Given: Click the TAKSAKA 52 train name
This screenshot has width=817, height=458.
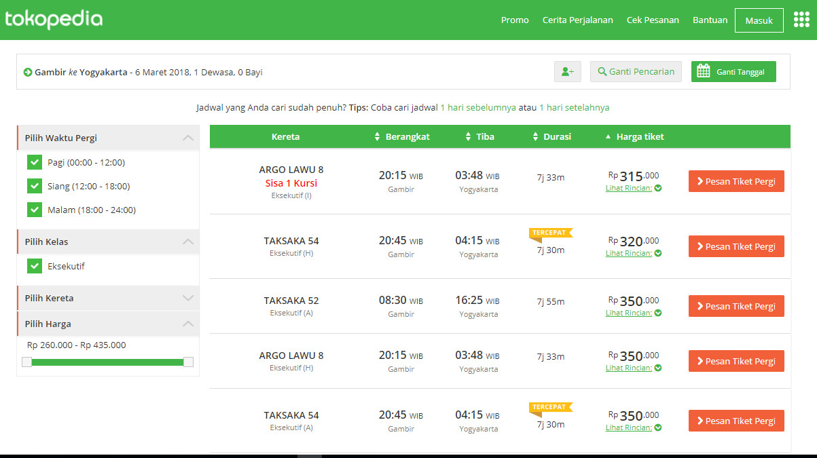Looking at the screenshot, I should 291,301.
